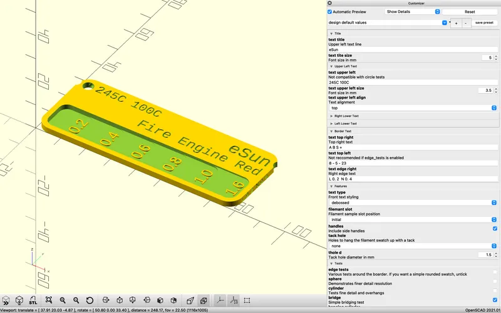Click the Reset View circular arrow icon
Viewport: 501px width, 313px height.
90,301
